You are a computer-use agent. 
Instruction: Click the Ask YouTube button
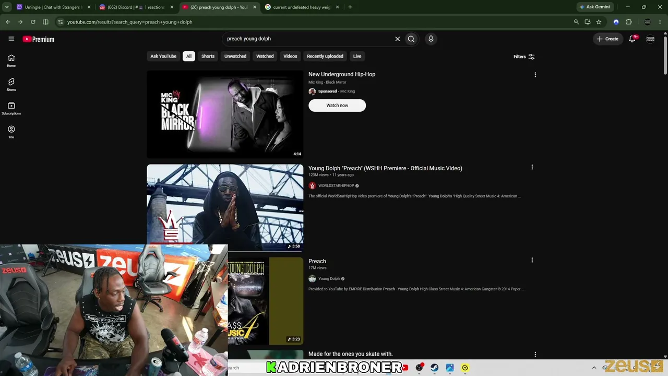(x=163, y=56)
